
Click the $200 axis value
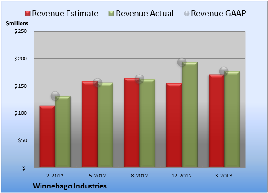(21, 59)
